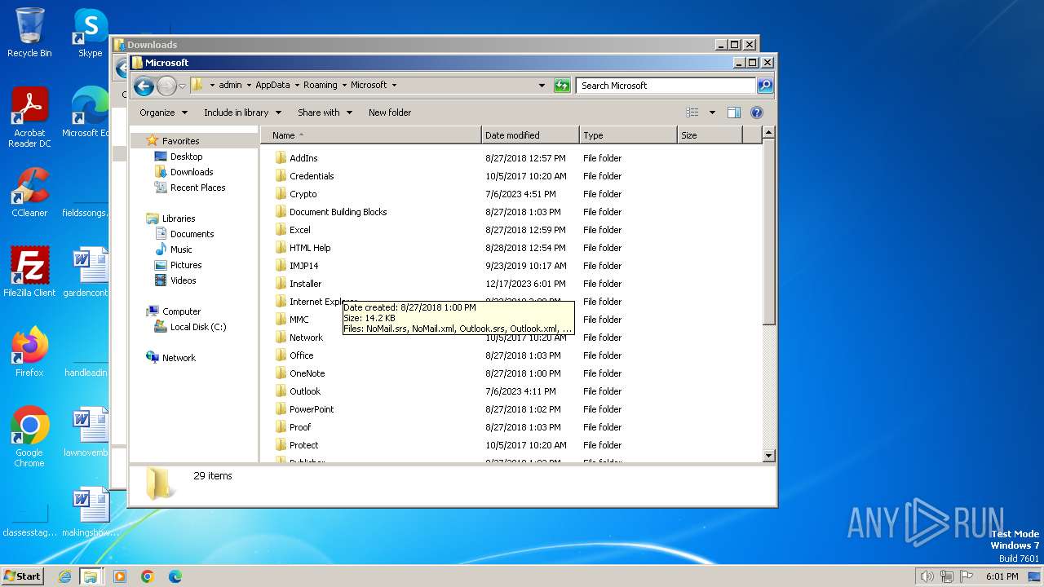
Task: Click the Action Center flag tray icon
Action: tap(967, 576)
